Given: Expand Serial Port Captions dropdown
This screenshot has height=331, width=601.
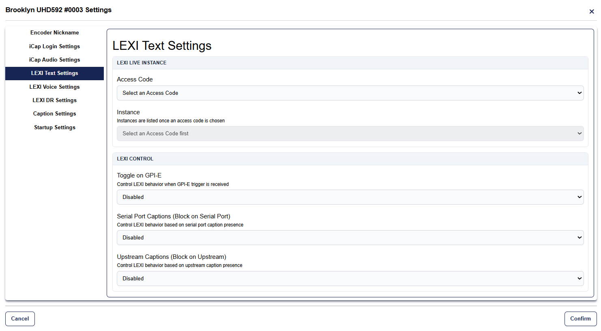Looking at the screenshot, I should coord(350,237).
